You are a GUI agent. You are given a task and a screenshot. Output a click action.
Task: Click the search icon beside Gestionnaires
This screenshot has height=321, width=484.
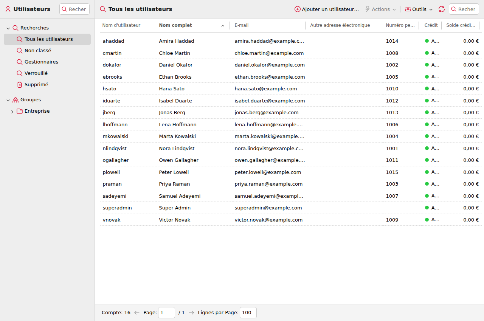click(x=20, y=62)
